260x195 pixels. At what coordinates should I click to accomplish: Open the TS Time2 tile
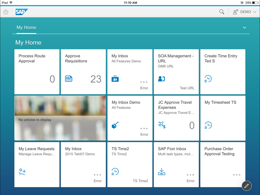(130, 164)
